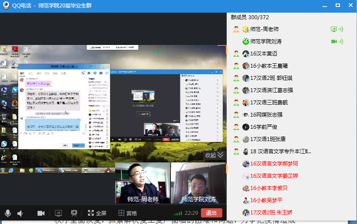
Task: Switch to 全屏 fullscreen mode
Action: 97,213
